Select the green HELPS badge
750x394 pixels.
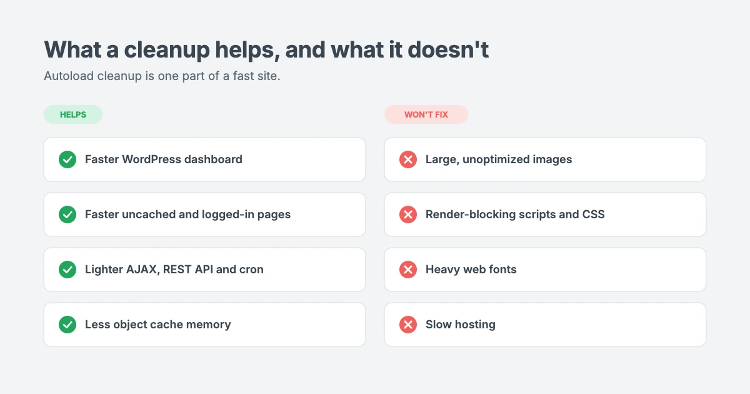pos(73,114)
